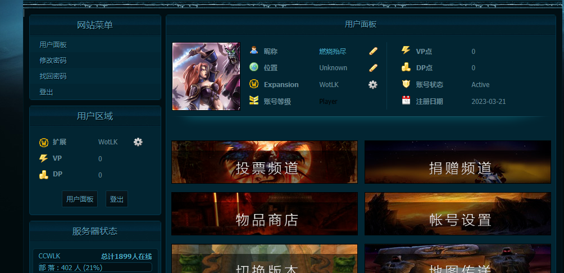This screenshot has width=564, height=273.
Task: Click the CCWLK realm name
Action: (49, 256)
